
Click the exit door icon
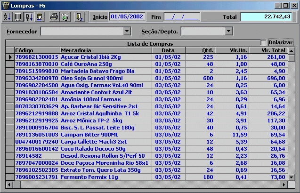click(x=80, y=17)
